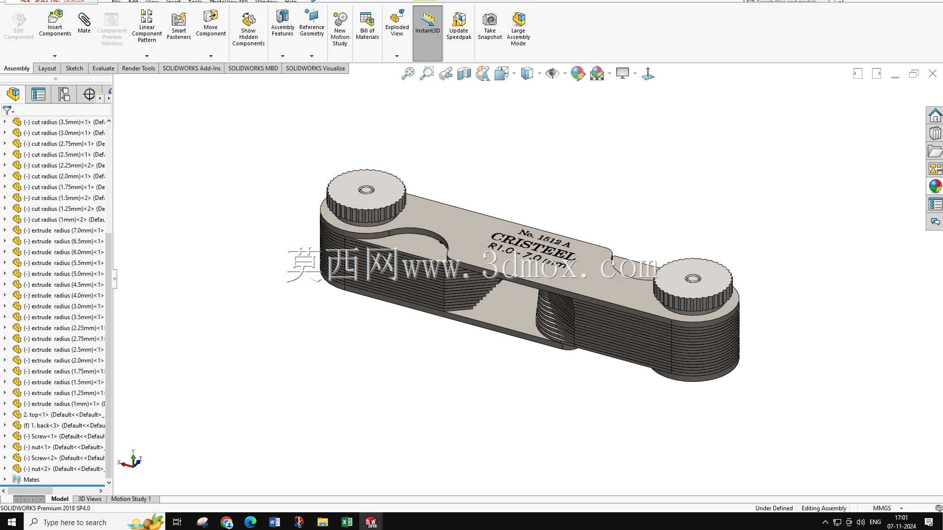This screenshot has height=530, width=943.
Task: Toggle the Section View icon
Action: (464, 74)
